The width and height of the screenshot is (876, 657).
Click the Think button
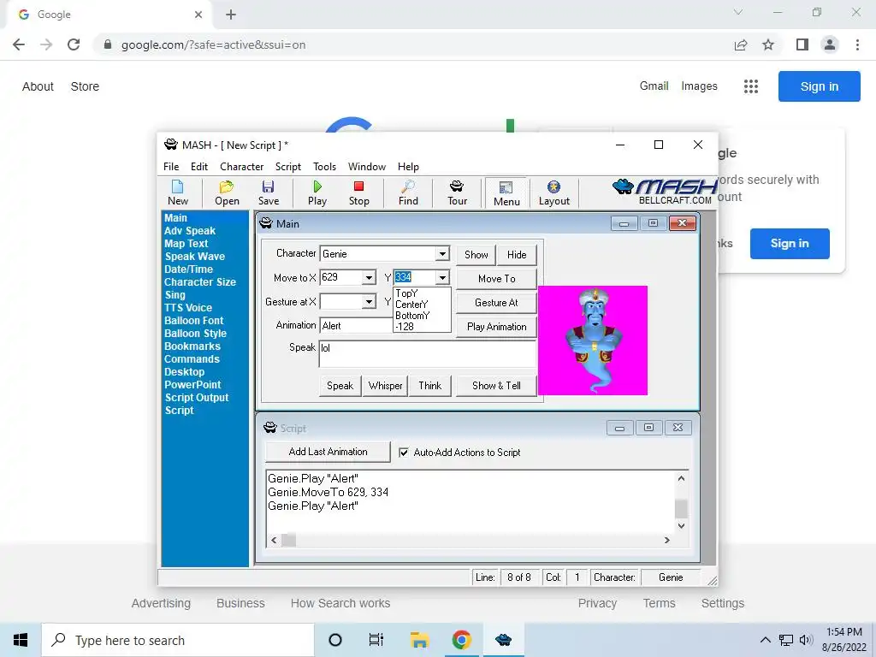coord(430,386)
